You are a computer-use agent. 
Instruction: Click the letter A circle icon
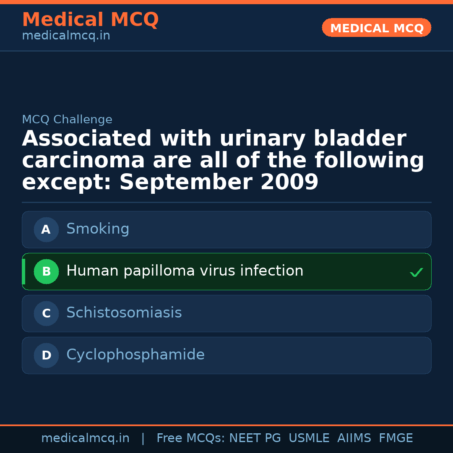[x=46, y=229]
